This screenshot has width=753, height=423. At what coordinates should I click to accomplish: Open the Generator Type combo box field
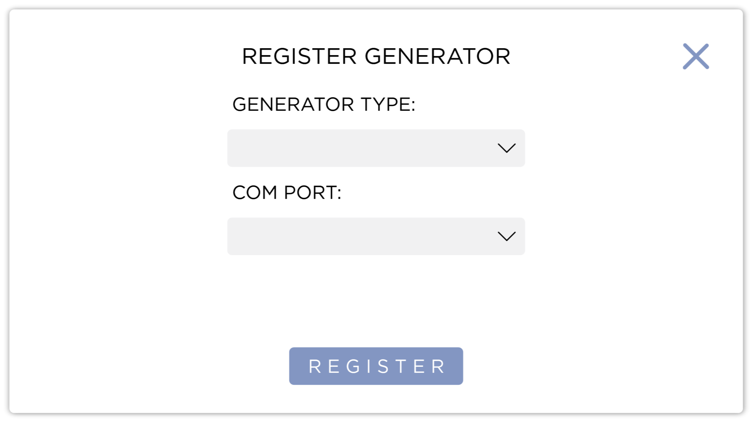[x=376, y=148]
